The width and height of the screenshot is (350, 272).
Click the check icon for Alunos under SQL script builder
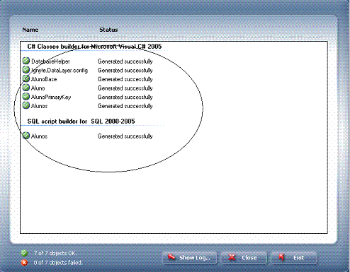coord(26,136)
